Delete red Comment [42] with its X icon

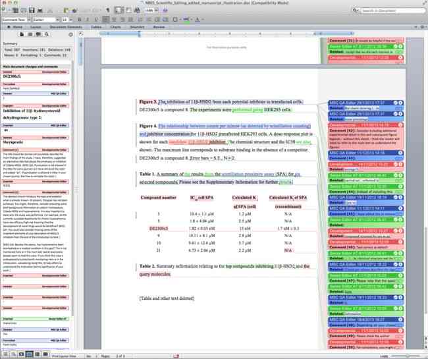coord(400,125)
